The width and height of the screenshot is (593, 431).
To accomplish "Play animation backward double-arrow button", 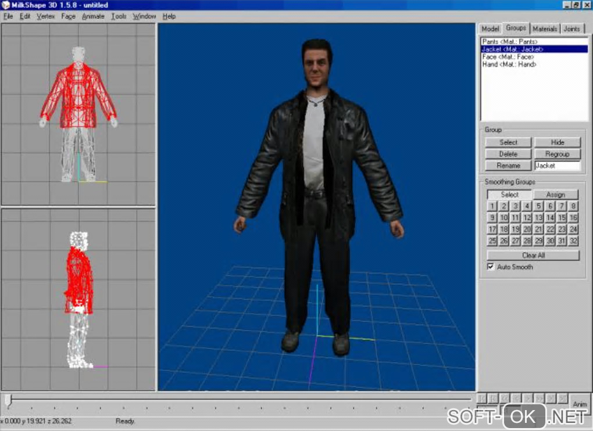I will pos(505,398).
